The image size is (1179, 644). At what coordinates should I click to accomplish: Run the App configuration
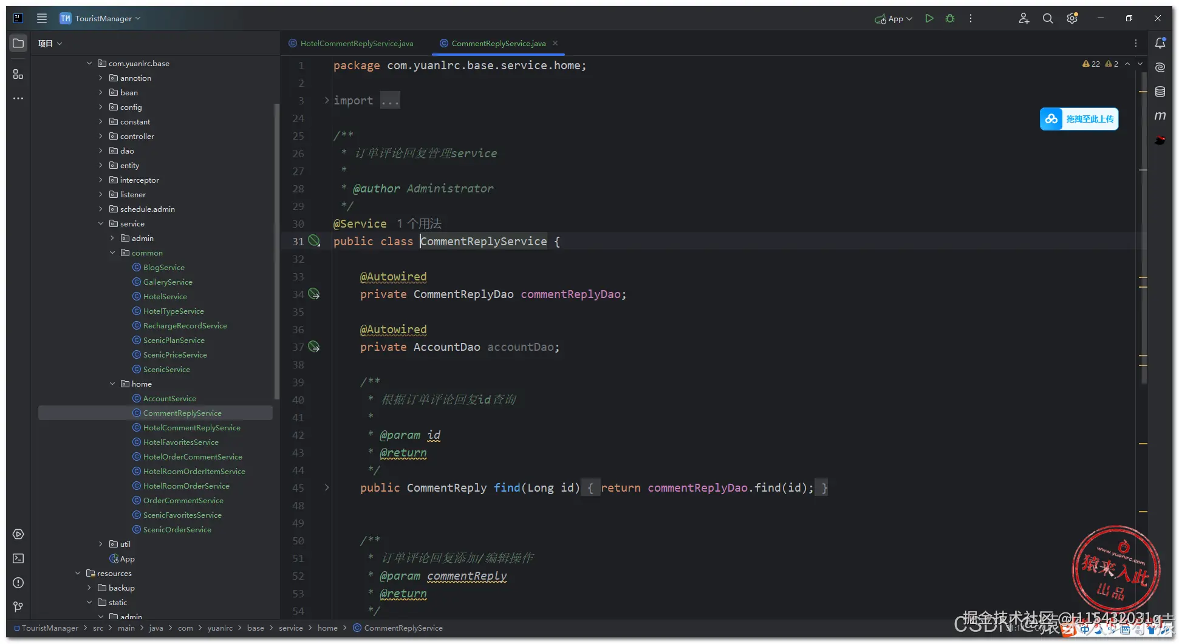929,18
